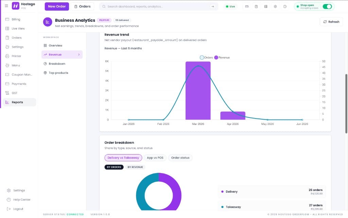Open the hamburger menu icon
348x218 pixels.
pyautogui.click(x=6, y=6)
